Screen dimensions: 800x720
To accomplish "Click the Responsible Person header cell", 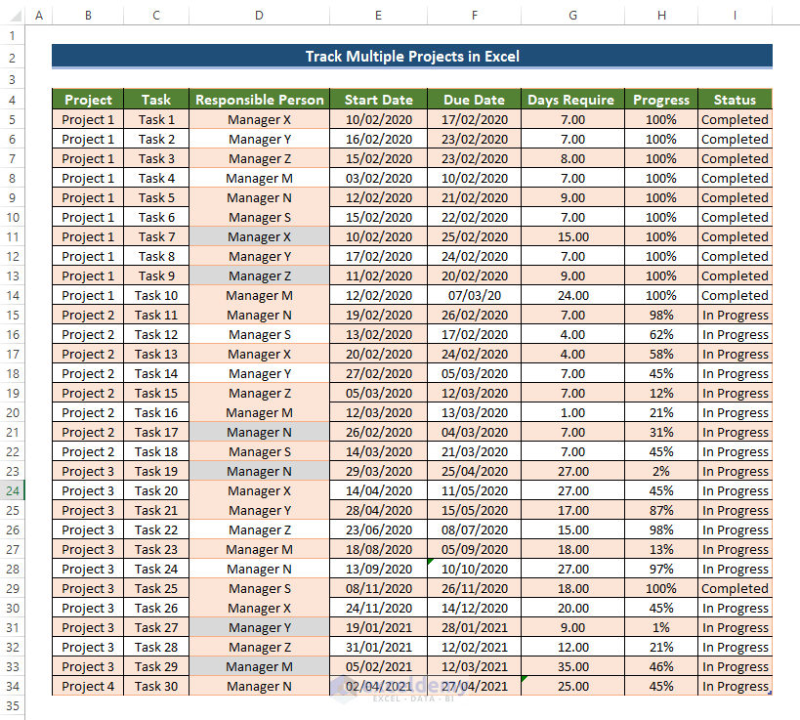I will tap(258, 100).
